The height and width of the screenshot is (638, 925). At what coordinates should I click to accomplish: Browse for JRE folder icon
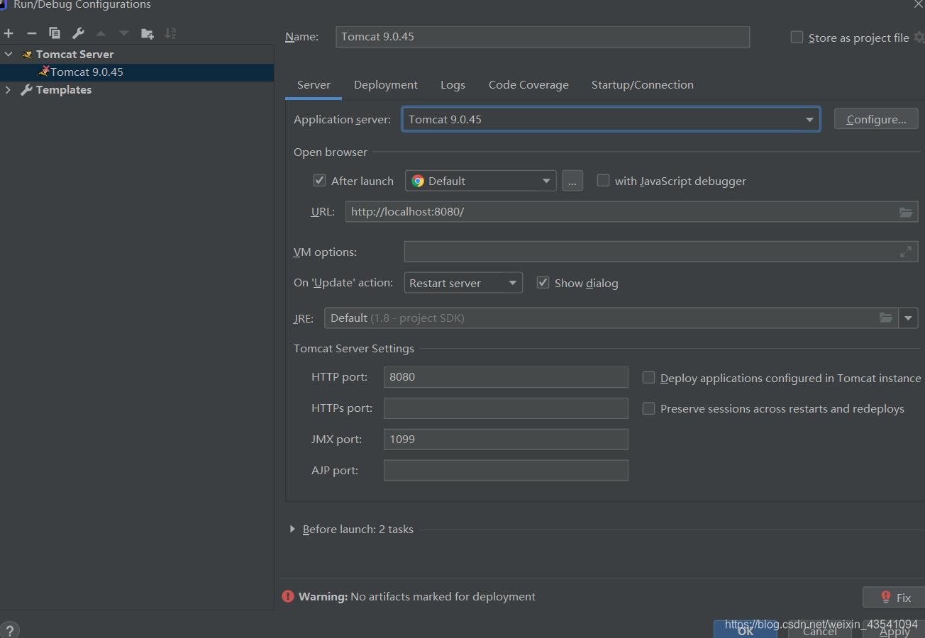(886, 318)
